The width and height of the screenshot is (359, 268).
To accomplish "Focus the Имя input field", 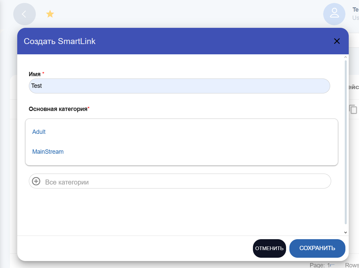I will [x=179, y=86].
